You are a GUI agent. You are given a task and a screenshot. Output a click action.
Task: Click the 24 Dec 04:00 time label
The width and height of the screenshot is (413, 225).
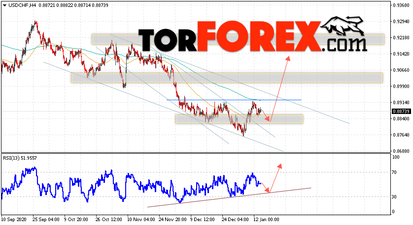[x=235, y=219]
